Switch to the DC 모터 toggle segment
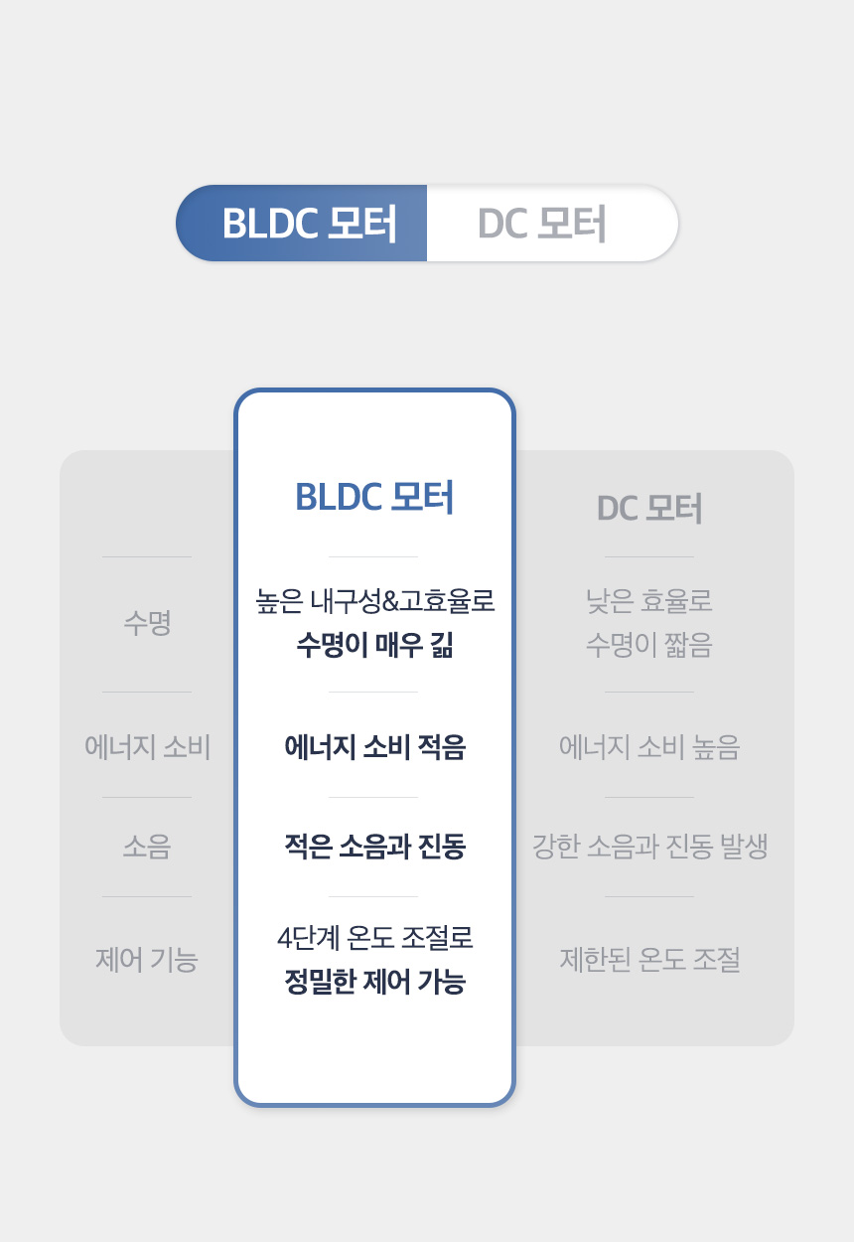The image size is (854, 1242). [x=552, y=224]
